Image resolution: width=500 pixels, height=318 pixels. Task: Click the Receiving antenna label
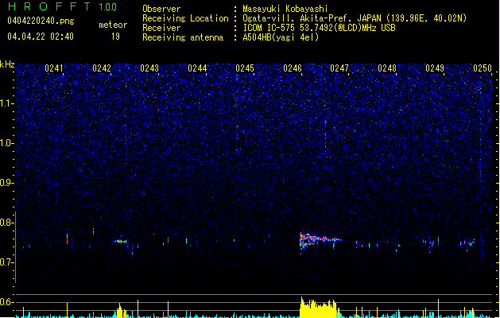coord(183,37)
